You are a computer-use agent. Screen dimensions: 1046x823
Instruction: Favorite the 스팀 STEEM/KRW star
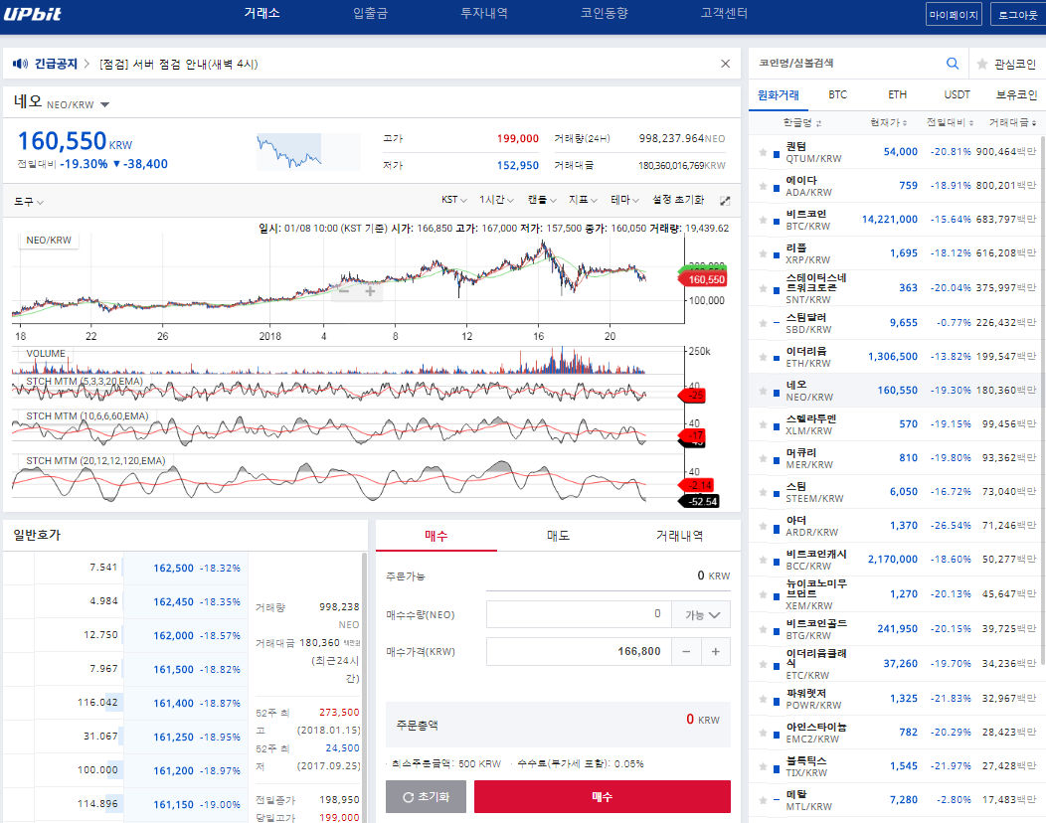click(763, 492)
